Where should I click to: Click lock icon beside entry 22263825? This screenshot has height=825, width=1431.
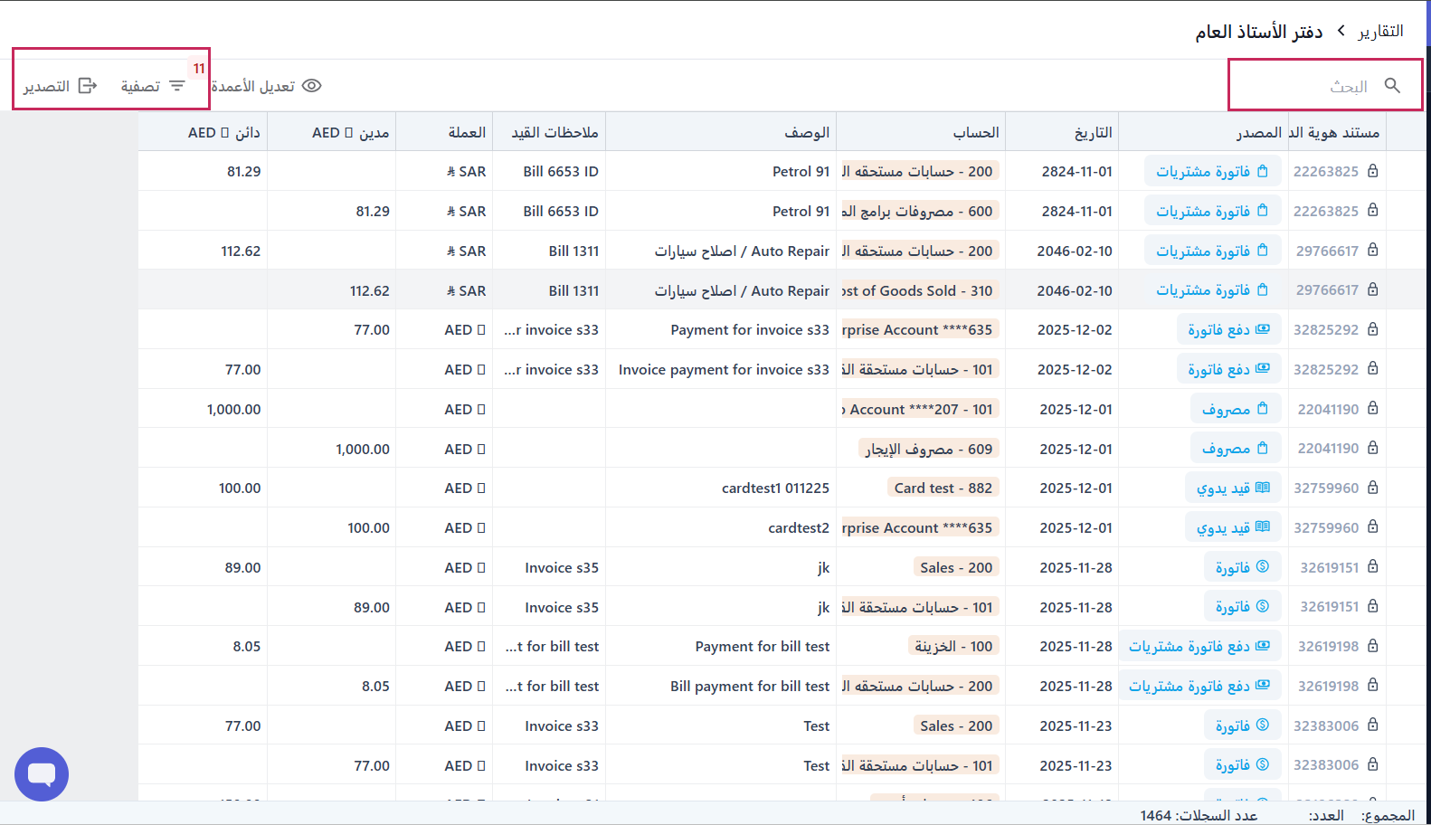1372,171
